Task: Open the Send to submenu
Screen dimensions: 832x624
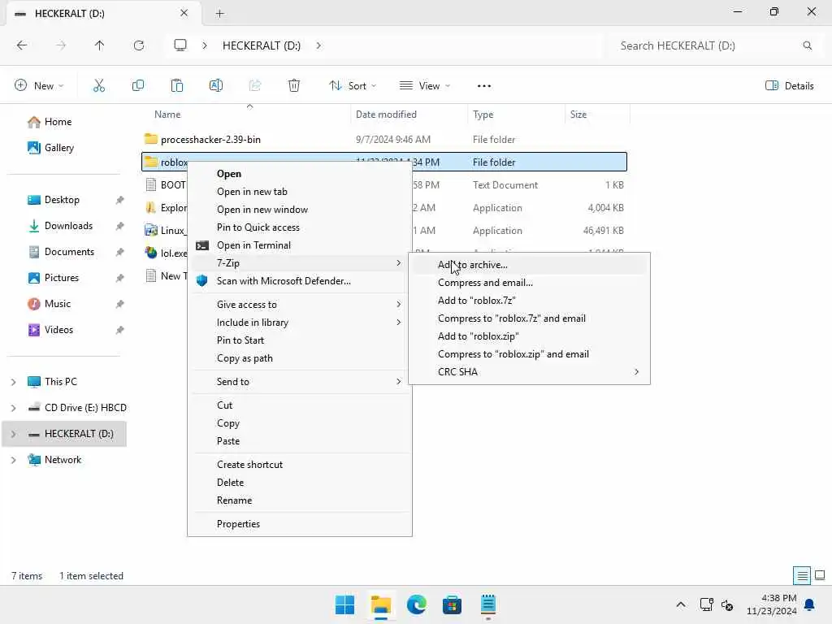Action: 300,382
